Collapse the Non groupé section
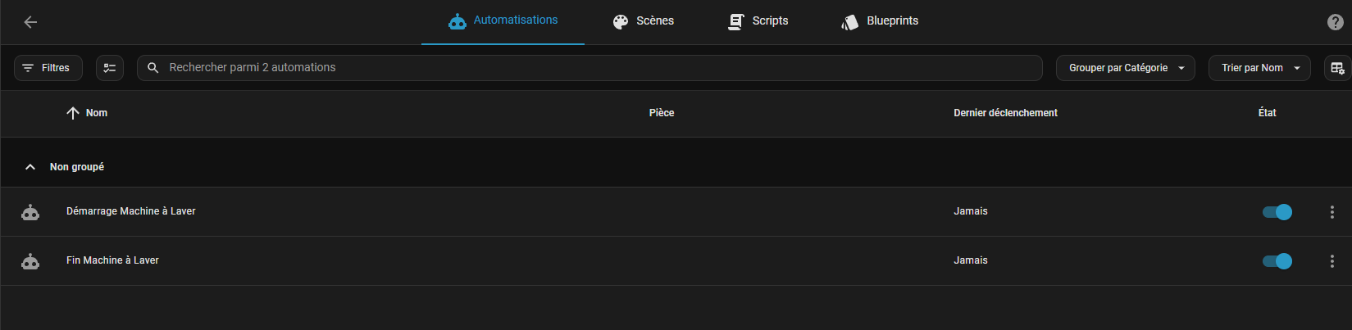 30,167
